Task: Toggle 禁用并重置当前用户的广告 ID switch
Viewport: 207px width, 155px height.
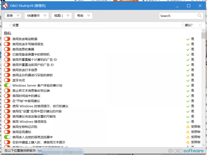Action: [7, 65]
